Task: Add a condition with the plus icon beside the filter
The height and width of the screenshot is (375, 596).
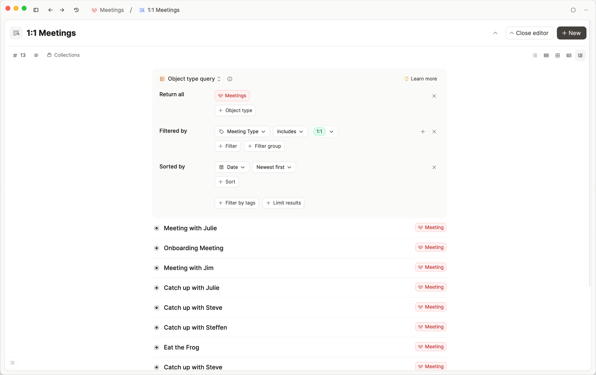Action: [x=422, y=132]
